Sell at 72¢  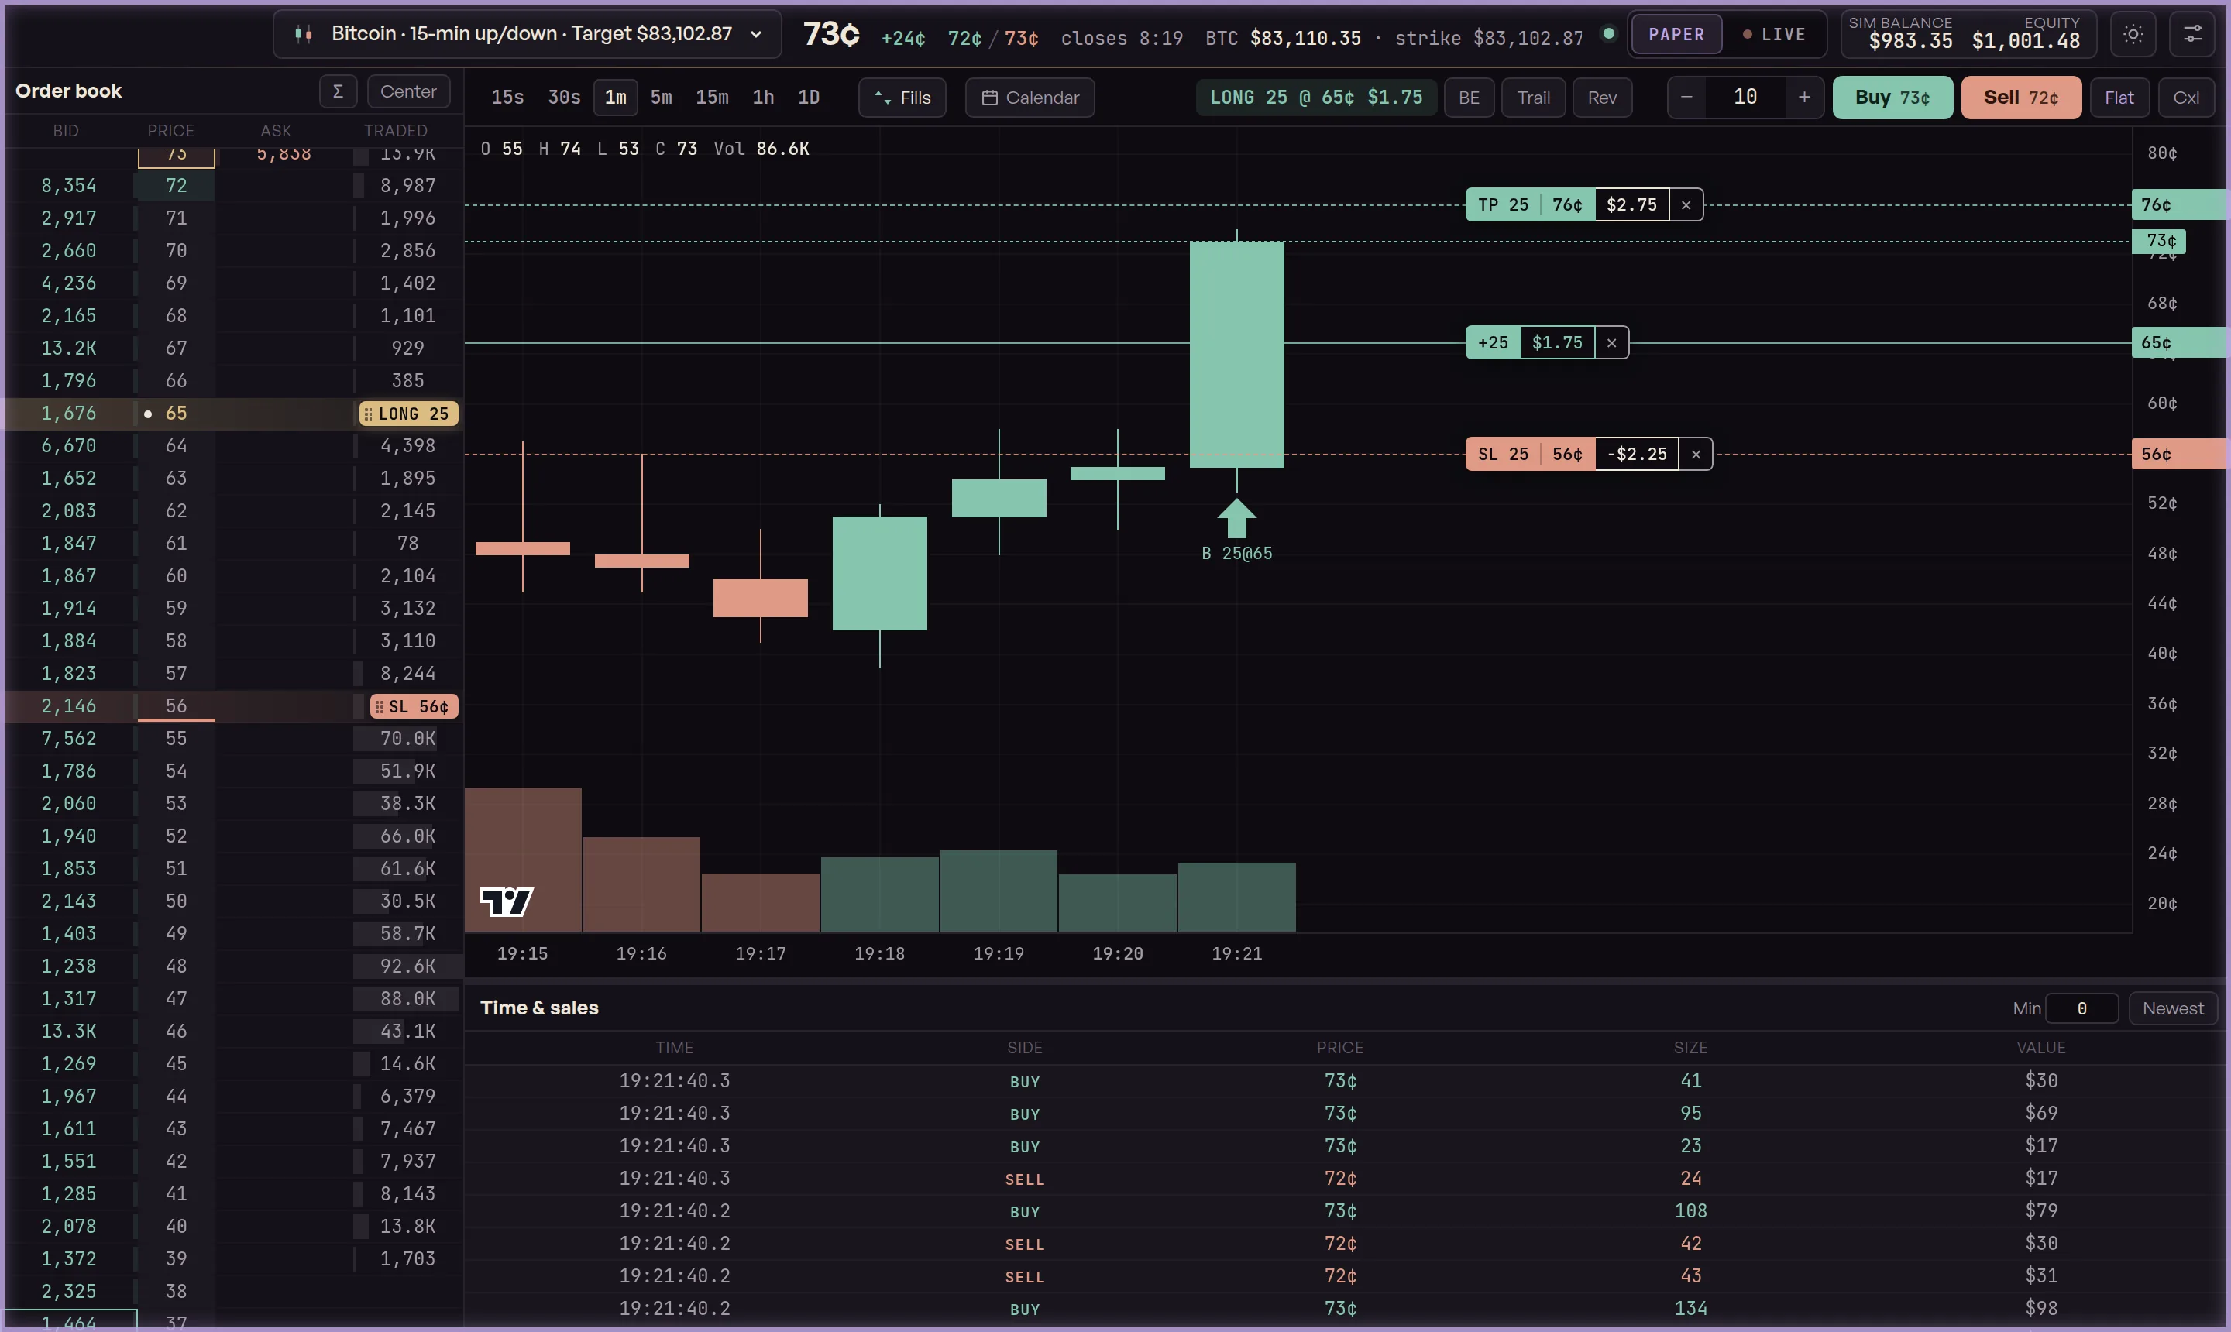pyautogui.click(x=2021, y=98)
